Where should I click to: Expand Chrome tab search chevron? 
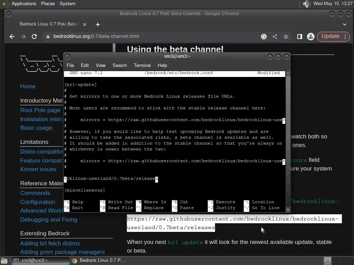[x=345, y=24]
